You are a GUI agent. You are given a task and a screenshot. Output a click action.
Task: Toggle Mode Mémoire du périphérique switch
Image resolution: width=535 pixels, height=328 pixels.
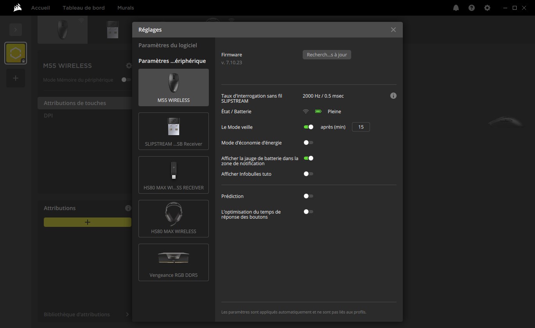point(126,80)
